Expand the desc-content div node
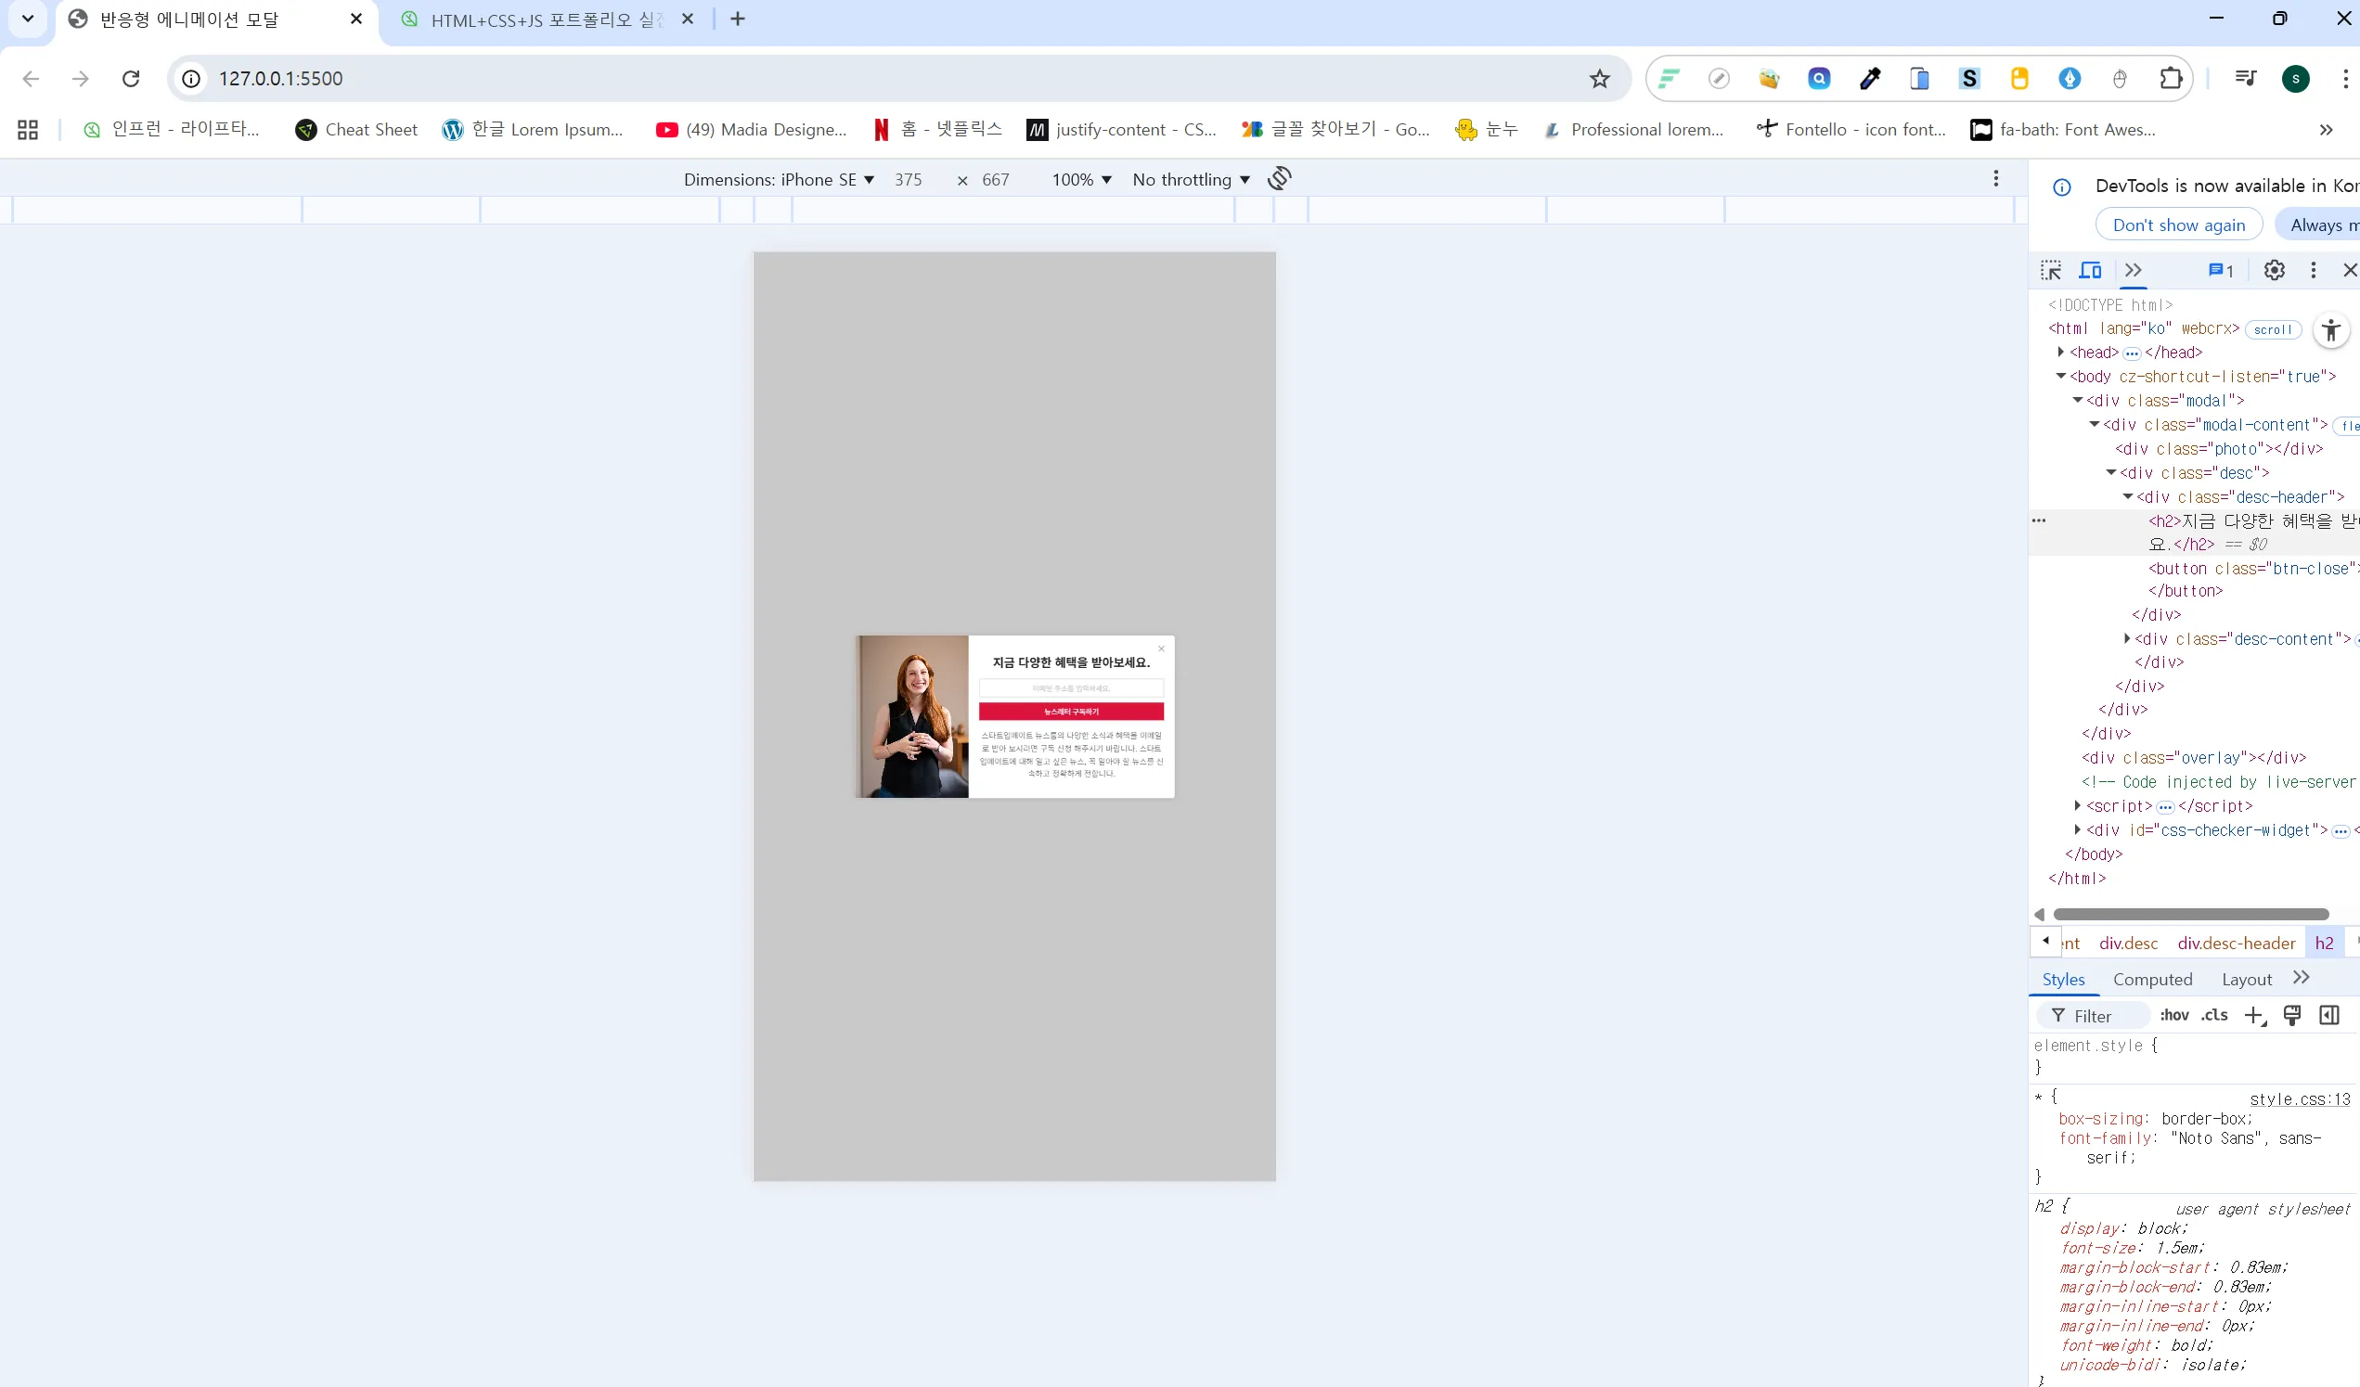This screenshot has height=1387, width=2360. [2127, 638]
